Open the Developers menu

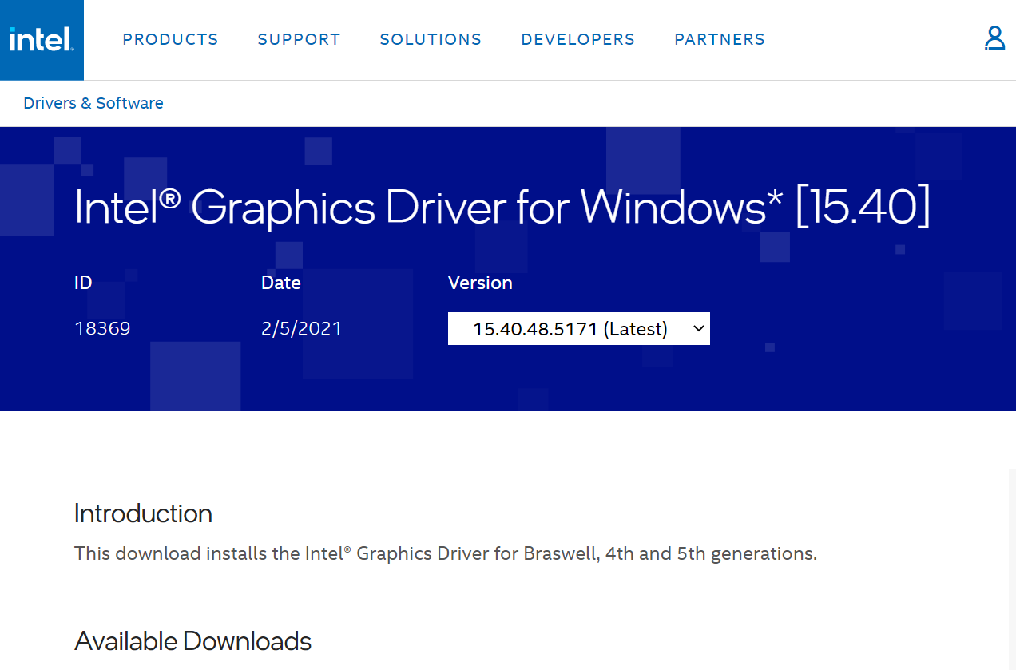coord(577,39)
